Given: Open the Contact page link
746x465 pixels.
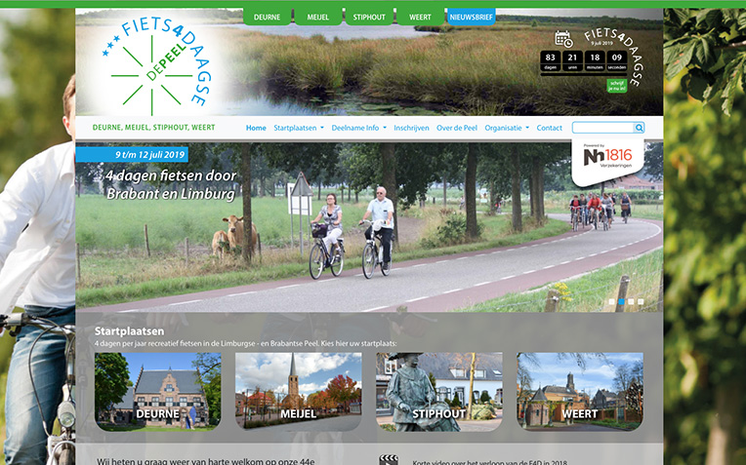Looking at the screenshot, I should pos(549,128).
